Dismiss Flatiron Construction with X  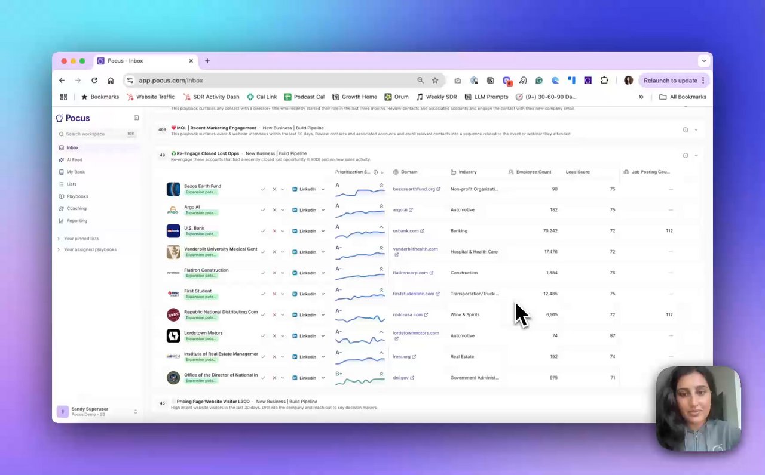274,273
